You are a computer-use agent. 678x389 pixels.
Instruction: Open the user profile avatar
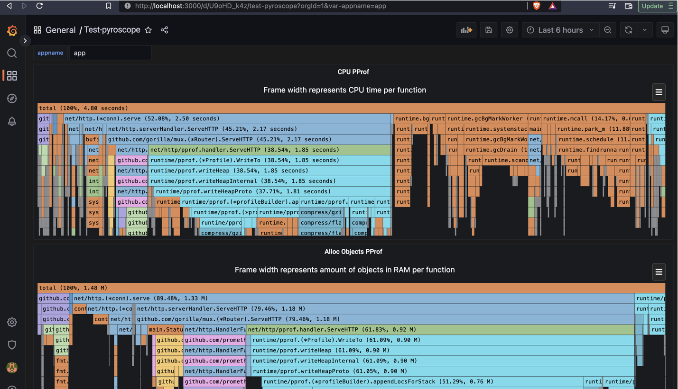click(x=12, y=367)
